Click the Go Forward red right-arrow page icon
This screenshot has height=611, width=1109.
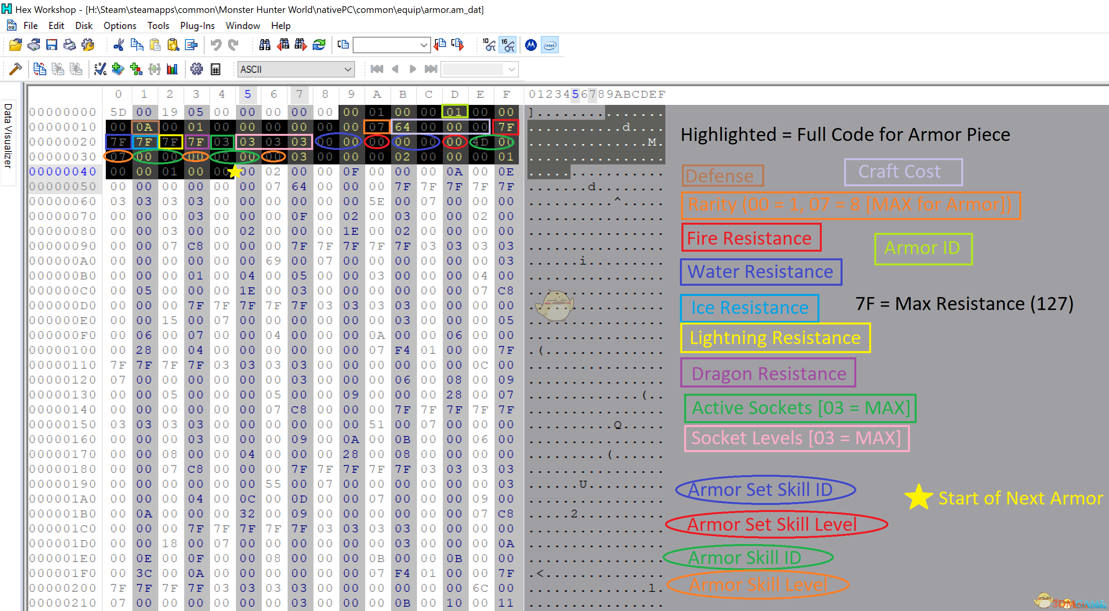click(458, 45)
